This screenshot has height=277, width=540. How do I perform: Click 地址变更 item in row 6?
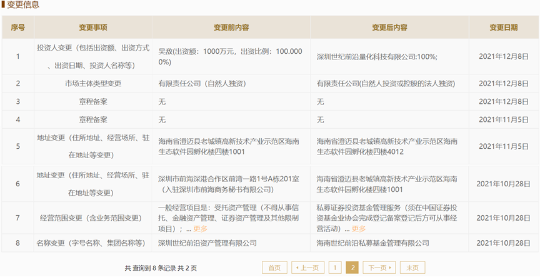pos(93,184)
